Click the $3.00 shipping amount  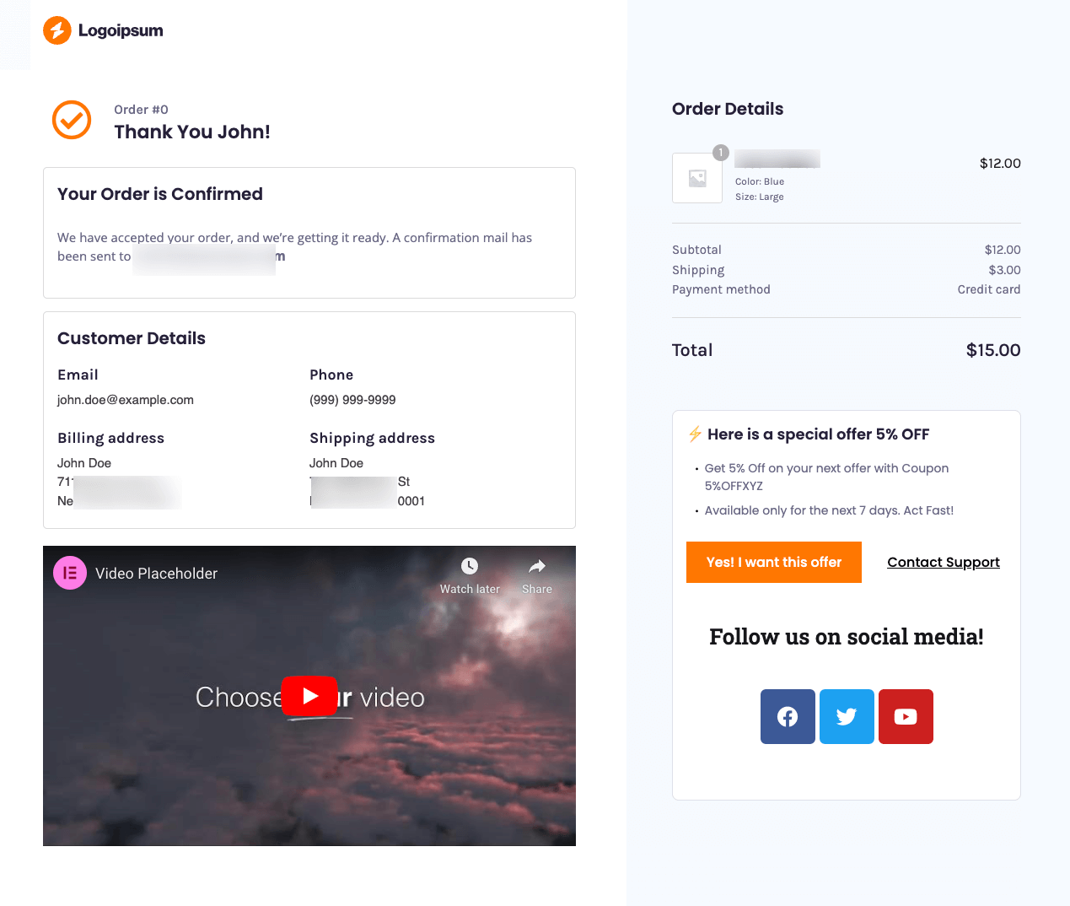1004,270
